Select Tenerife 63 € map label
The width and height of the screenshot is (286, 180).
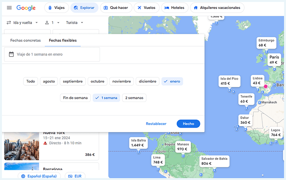pyautogui.click(x=246, y=99)
